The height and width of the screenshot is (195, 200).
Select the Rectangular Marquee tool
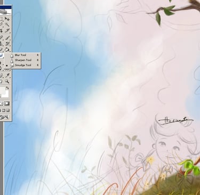pyautogui.click(x=2, y=19)
